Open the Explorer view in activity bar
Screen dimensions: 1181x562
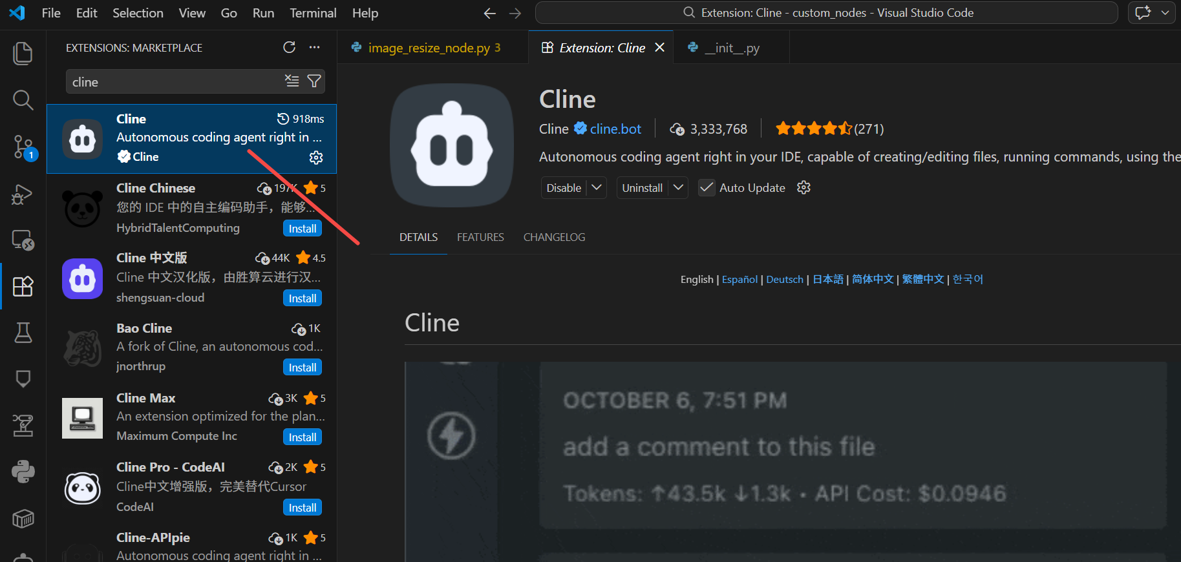(23, 54)
